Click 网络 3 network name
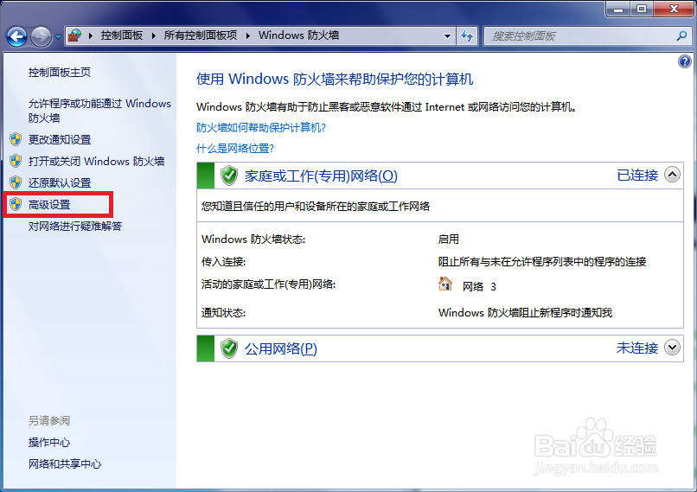The image size is (697, 492). click(479, 287)
